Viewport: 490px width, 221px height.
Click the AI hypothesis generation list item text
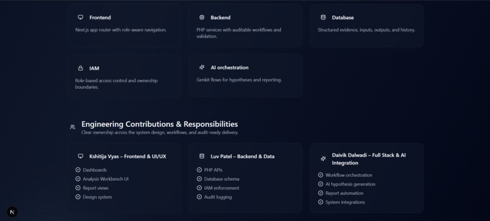pos(350,184)
